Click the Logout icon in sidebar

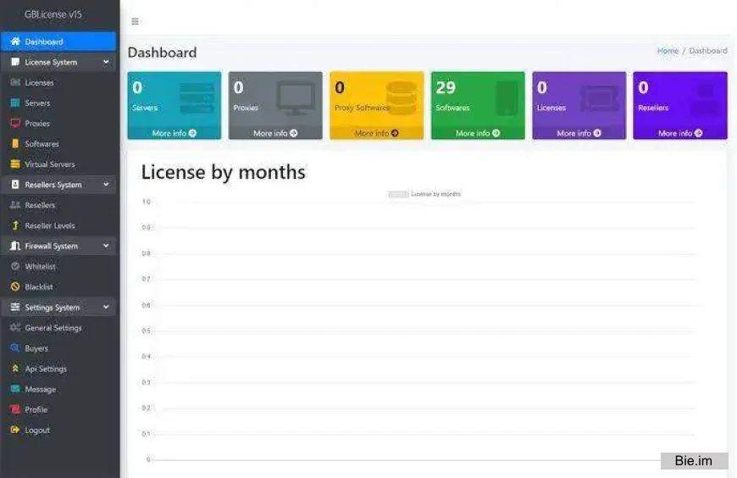[x=15, y=431]
